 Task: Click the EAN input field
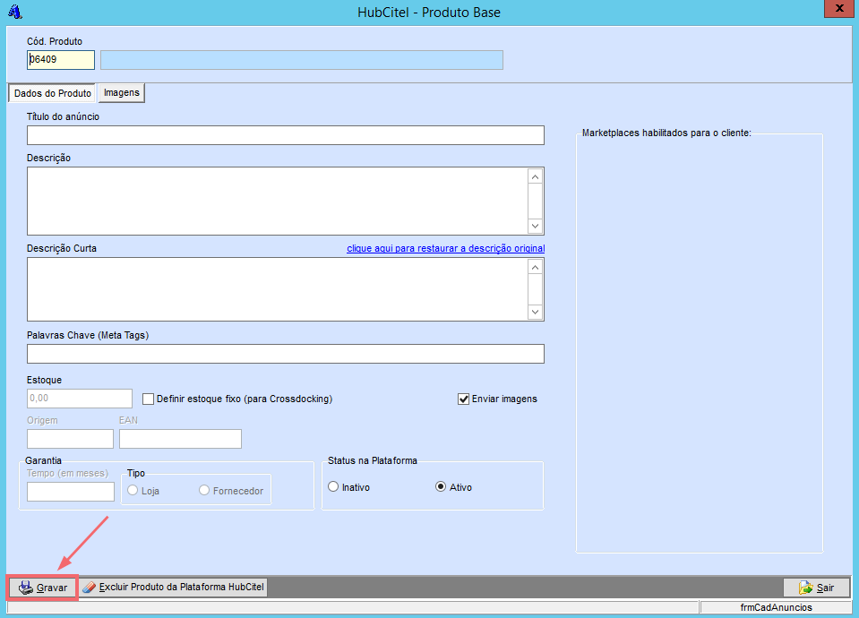point(180,439)
